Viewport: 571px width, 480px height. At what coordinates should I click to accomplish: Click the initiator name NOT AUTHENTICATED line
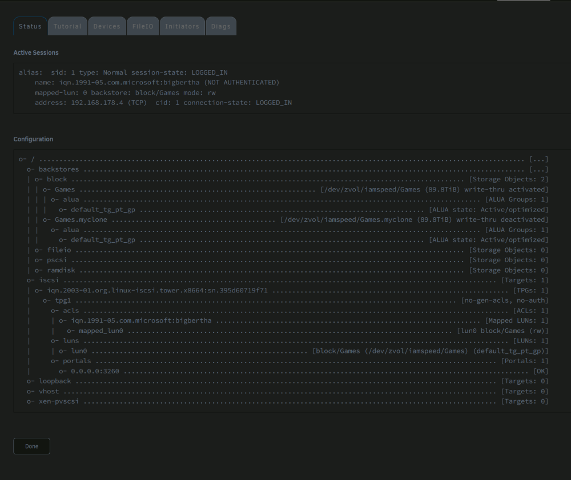point(157,83)
